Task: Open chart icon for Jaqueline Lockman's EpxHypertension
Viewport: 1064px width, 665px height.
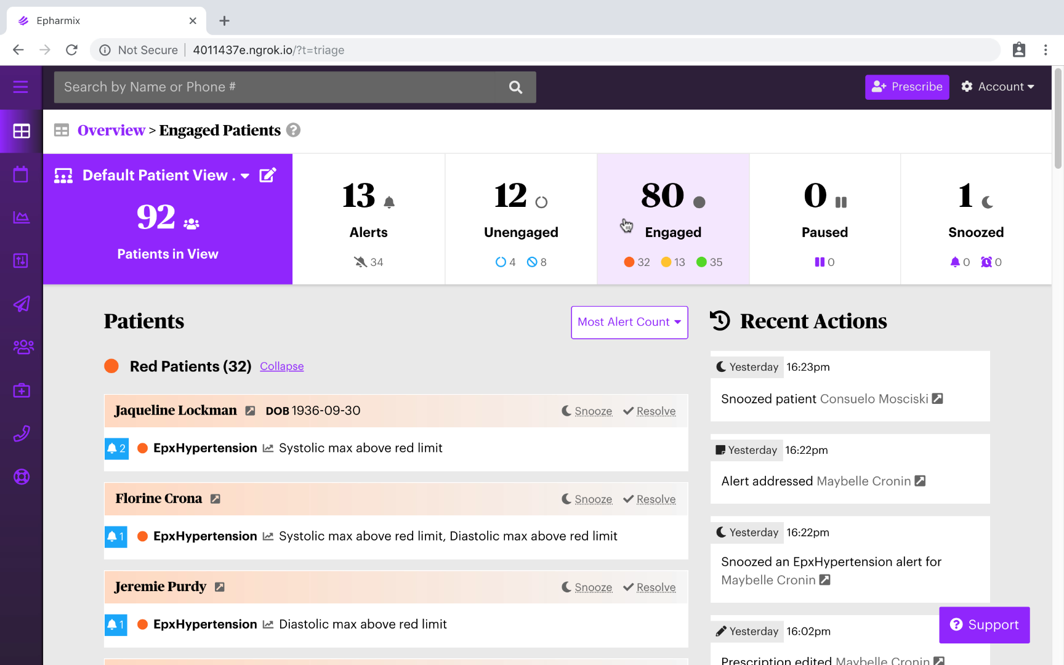Action: point(268,448)
